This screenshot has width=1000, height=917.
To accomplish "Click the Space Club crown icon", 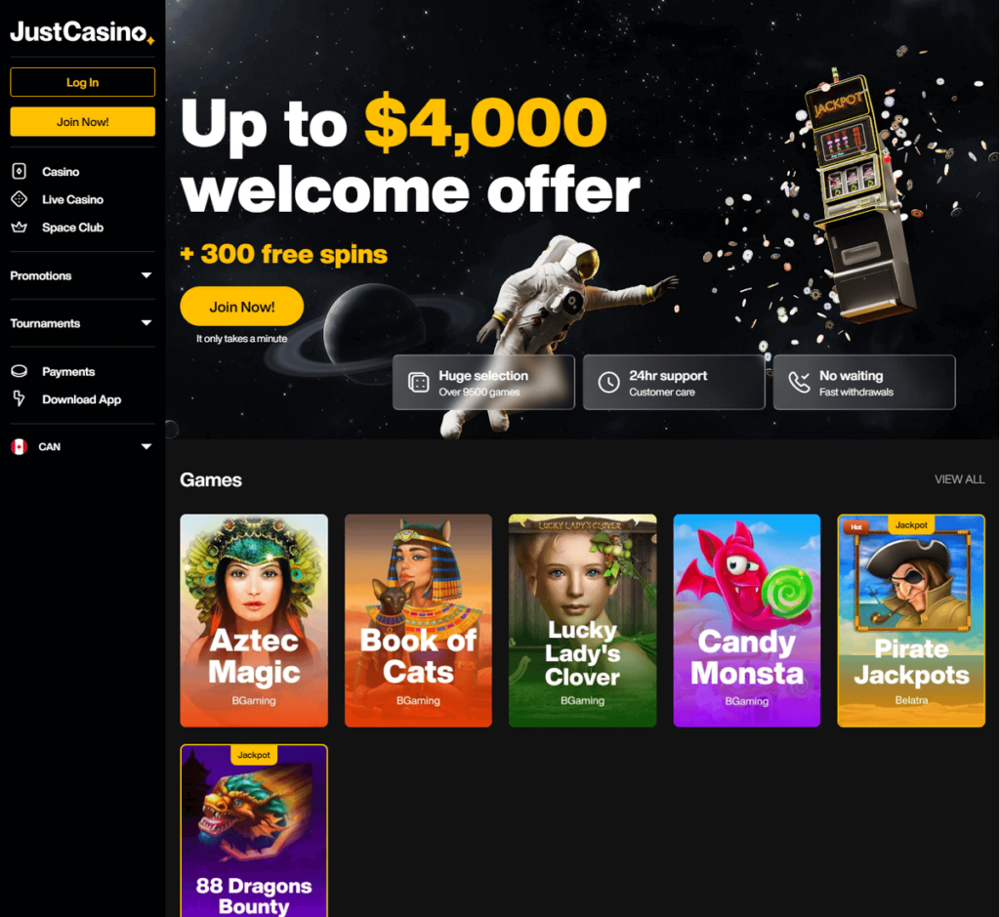I will (20, 227).
